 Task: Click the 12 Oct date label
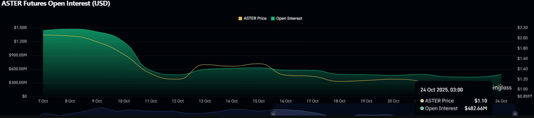click(x=178, y=101)
